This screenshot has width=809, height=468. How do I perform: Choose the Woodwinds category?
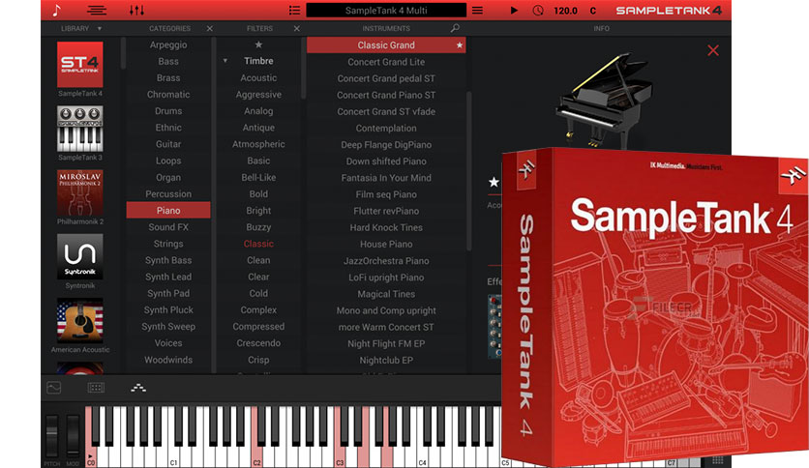tap(168, 360)
